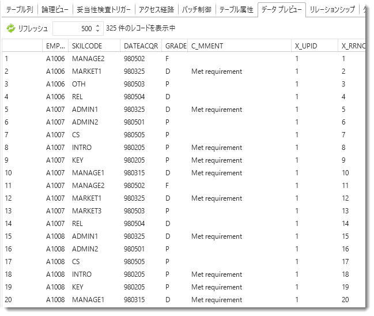Select the テーブル属性 tab
The width and height of the screenshot is (374, 316).
click(236, 10)
